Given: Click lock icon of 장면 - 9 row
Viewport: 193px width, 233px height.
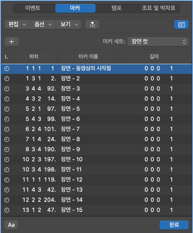Looking at the screenshot, I should [7, 149].
